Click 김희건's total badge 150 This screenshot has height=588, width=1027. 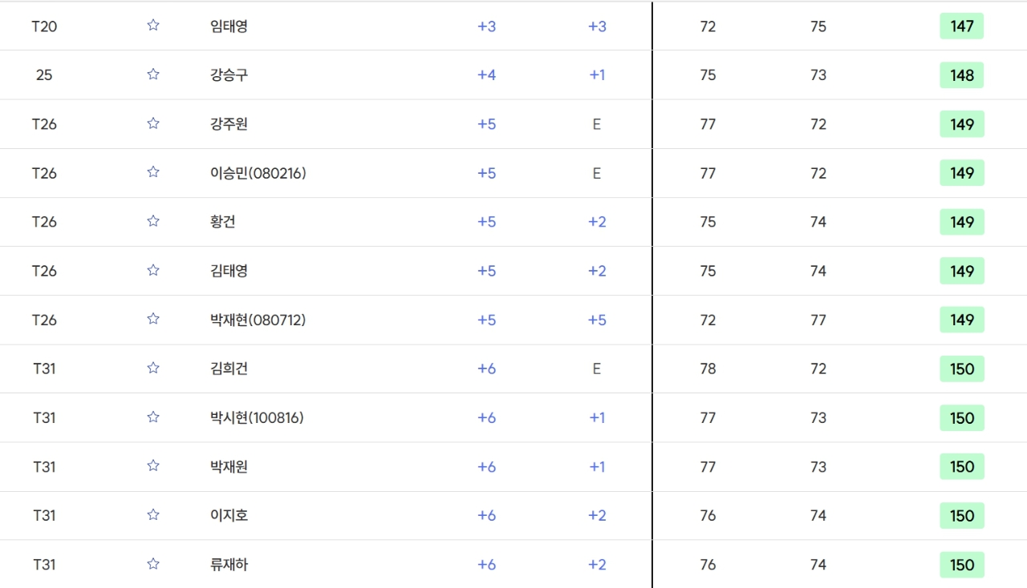[961, 369]
